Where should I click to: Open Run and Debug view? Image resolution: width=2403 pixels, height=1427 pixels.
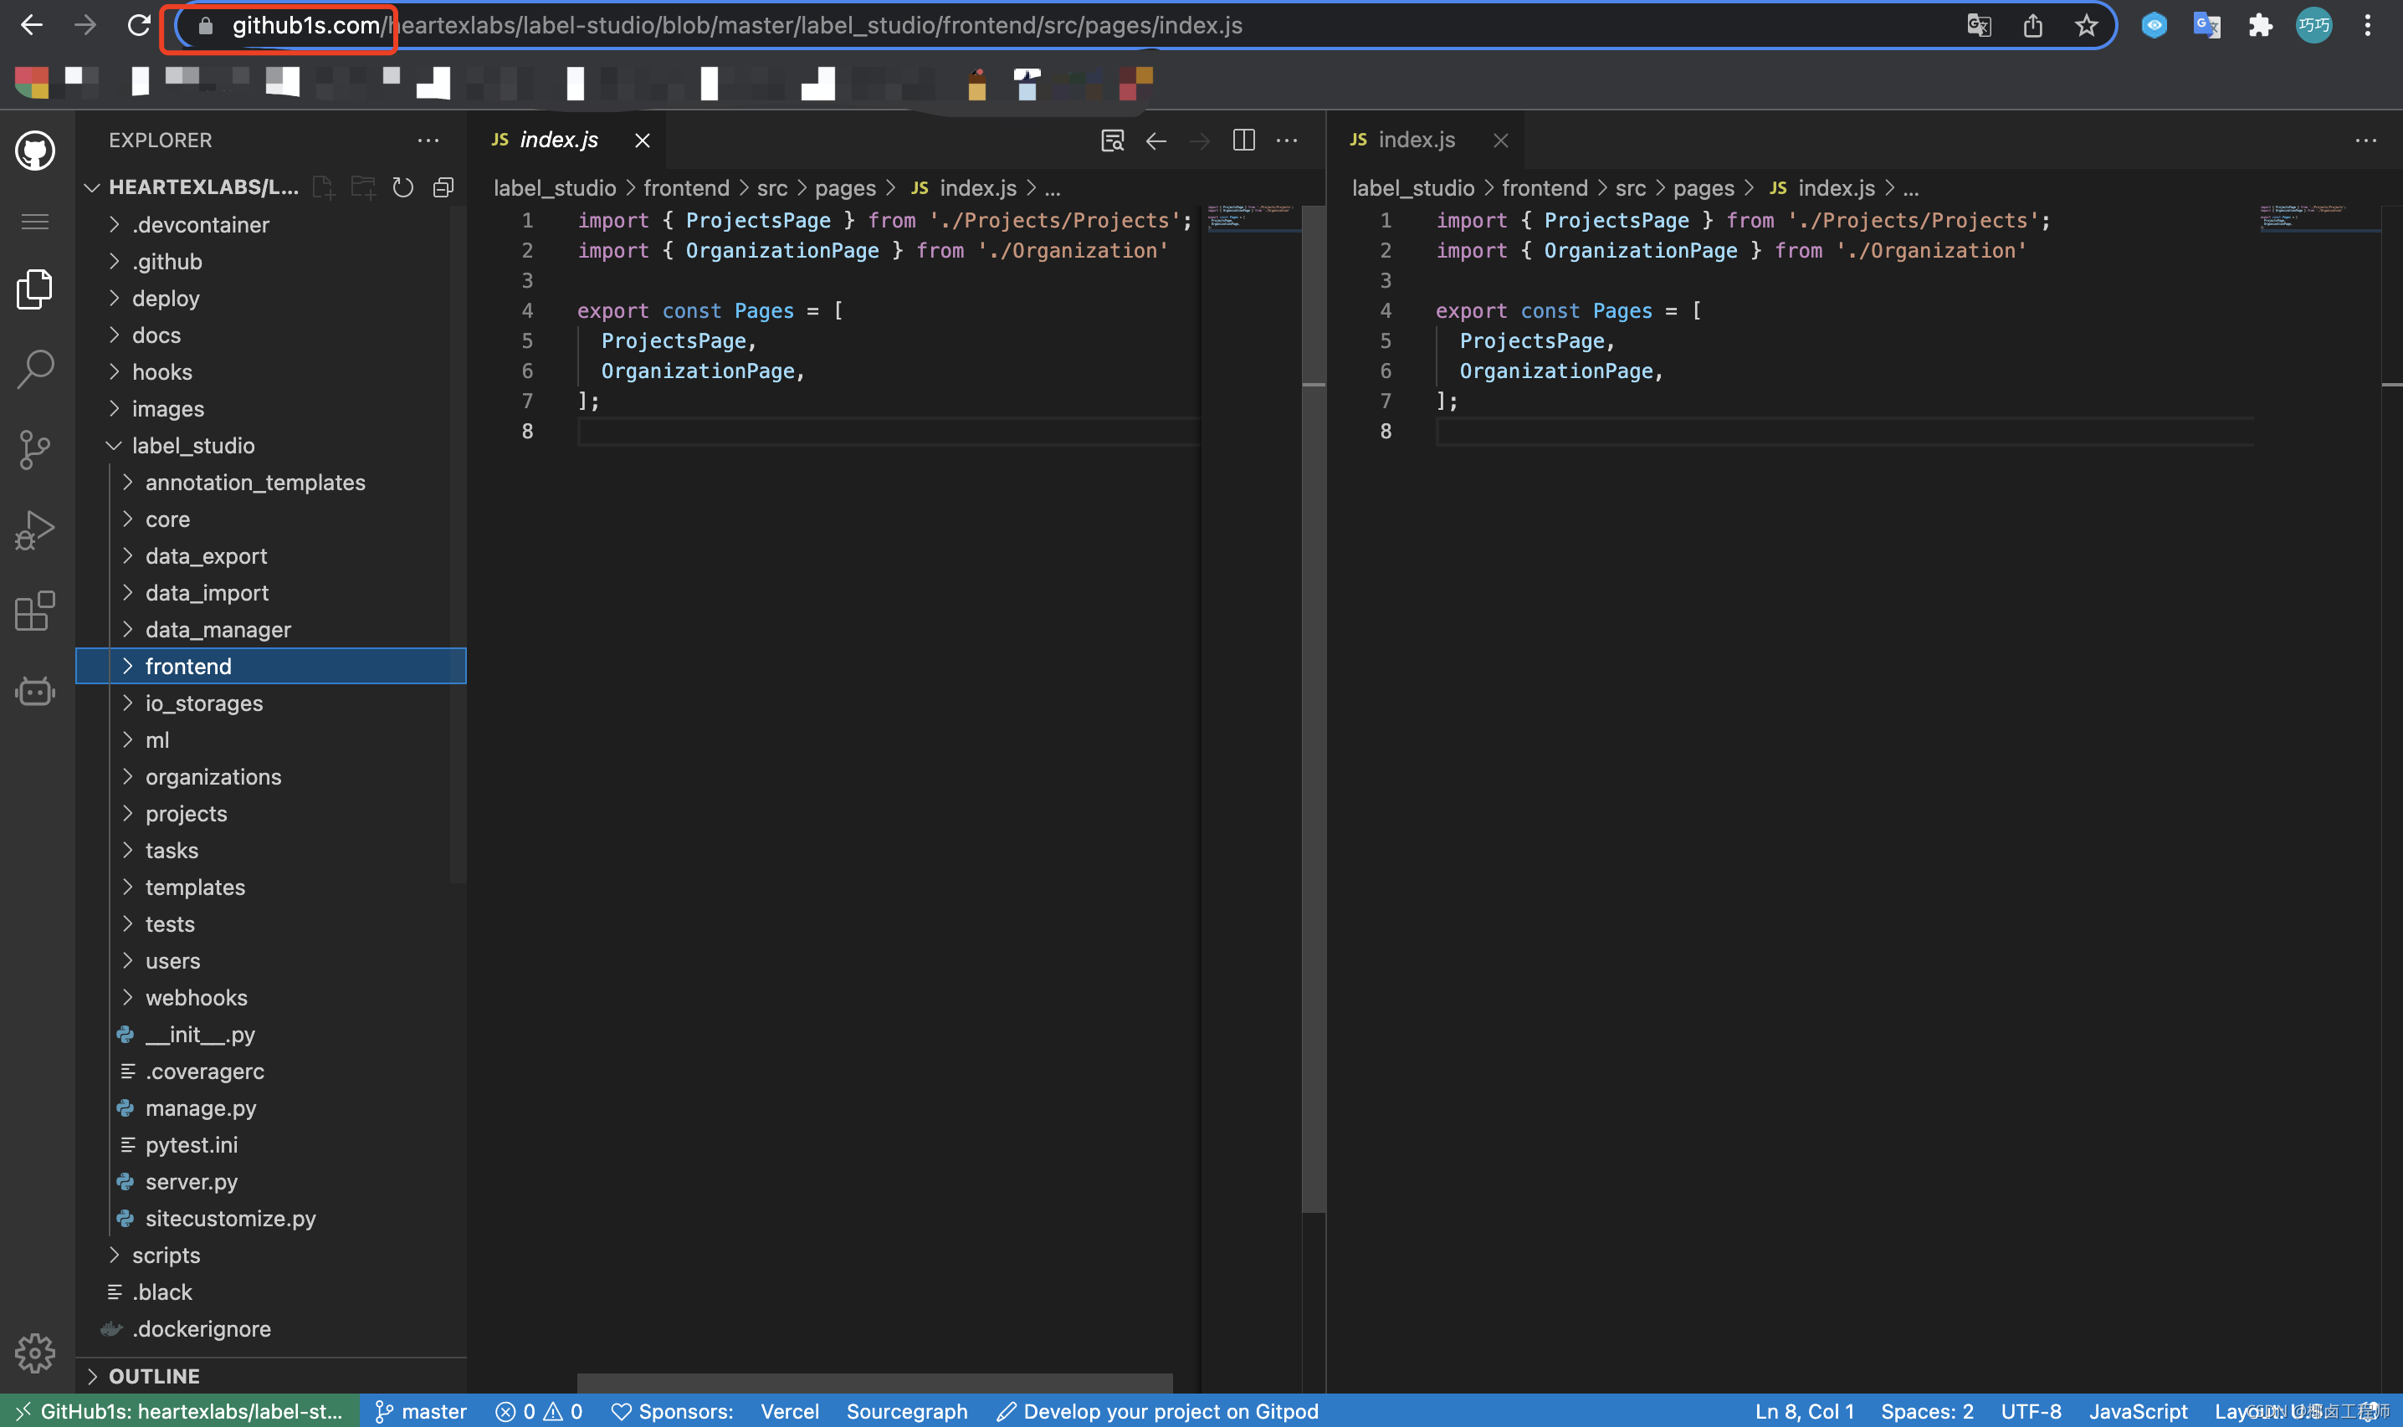36,529
